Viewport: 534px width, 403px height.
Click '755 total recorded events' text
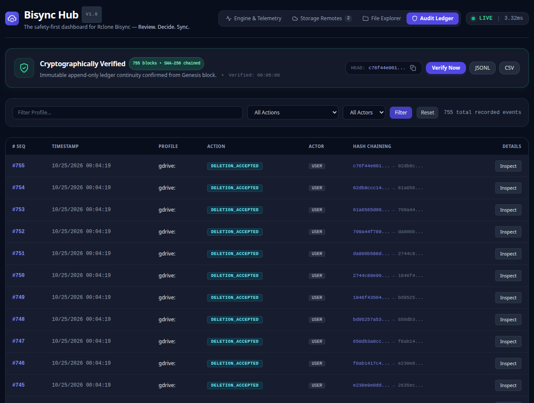click(x=482, y=112)
